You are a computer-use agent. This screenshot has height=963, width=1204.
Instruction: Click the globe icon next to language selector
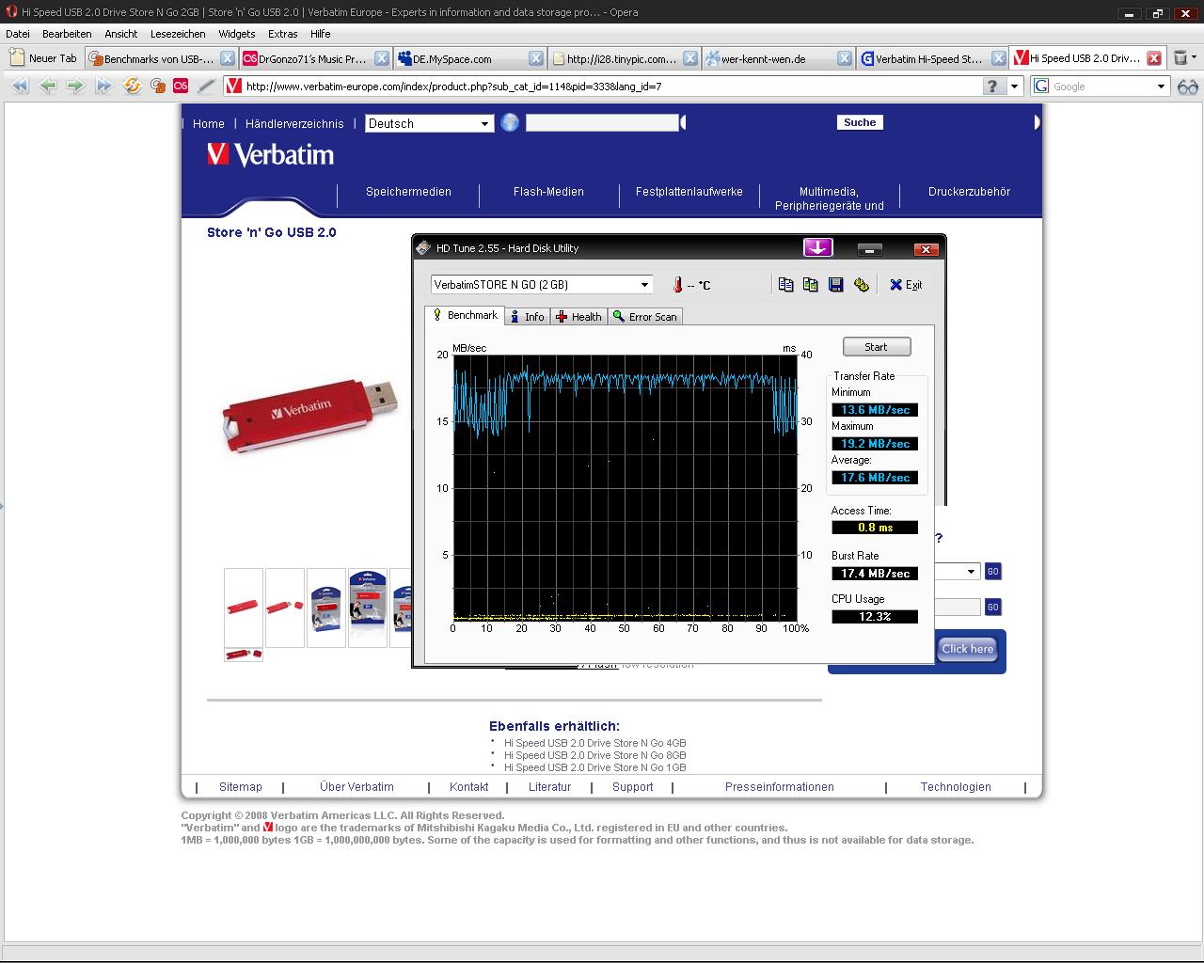510,122
